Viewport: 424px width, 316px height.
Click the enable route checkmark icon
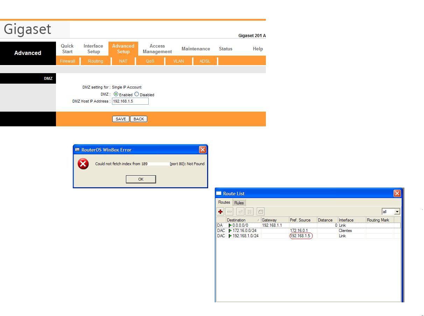(x=240, y=212)
